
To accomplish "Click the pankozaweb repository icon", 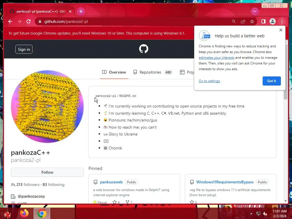I will 96,182.
